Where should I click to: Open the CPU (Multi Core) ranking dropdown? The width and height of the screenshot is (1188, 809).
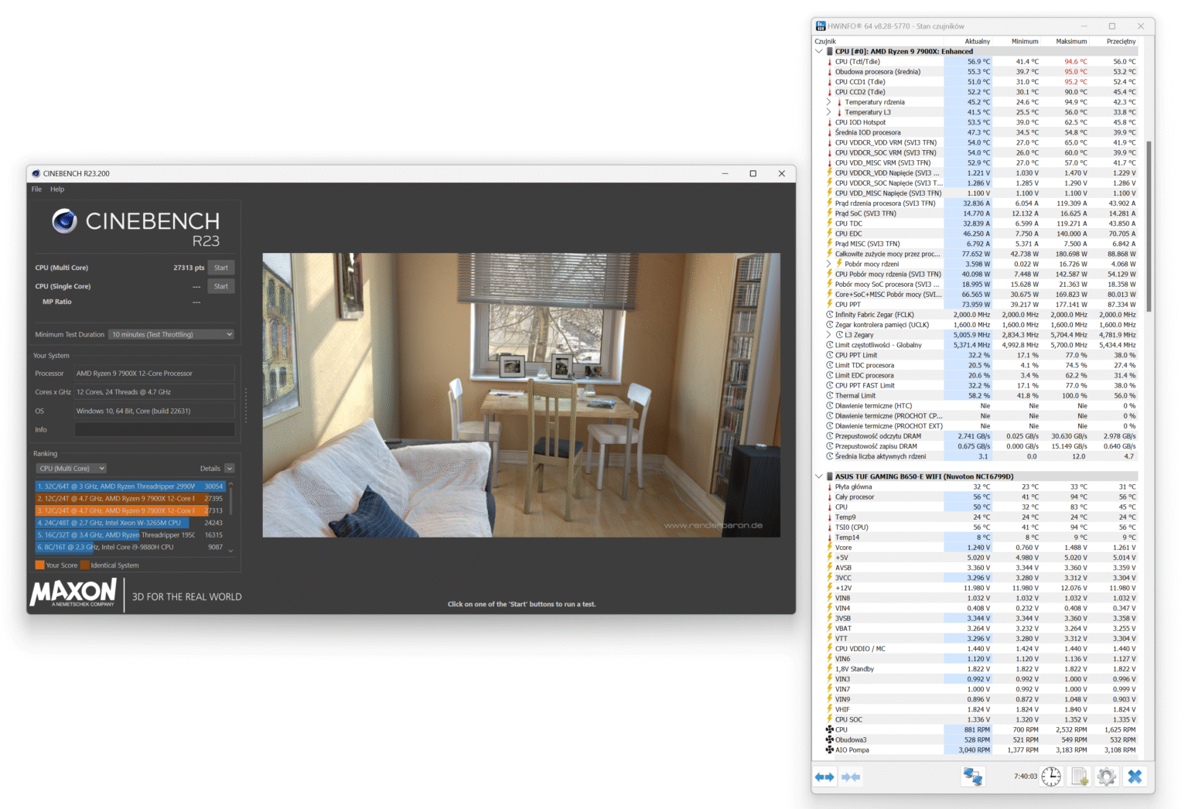71,469
